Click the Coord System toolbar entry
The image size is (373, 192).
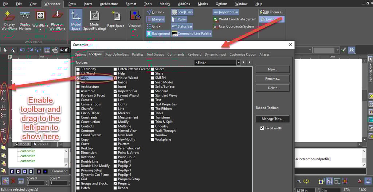(x=91, y=135)
